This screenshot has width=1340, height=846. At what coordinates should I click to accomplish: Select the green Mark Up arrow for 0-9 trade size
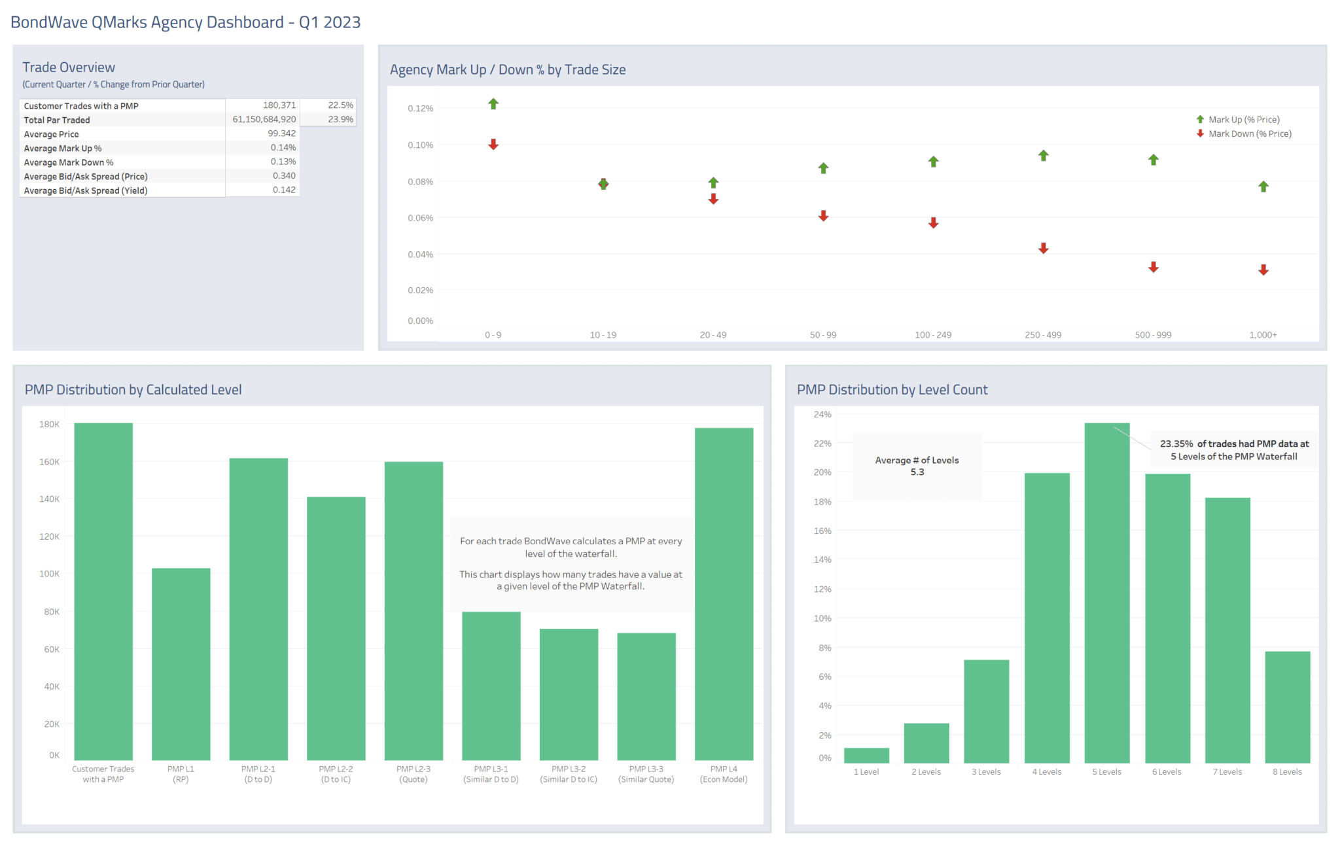click(x=493, y=104)
